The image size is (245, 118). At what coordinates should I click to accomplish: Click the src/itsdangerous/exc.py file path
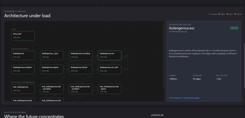(178, 31)
